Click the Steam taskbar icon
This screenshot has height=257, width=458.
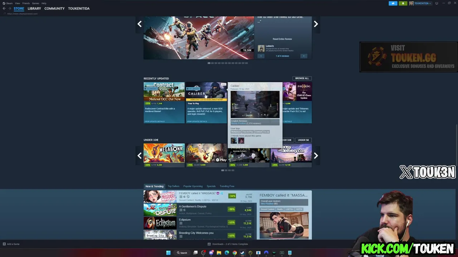point(243,253)
